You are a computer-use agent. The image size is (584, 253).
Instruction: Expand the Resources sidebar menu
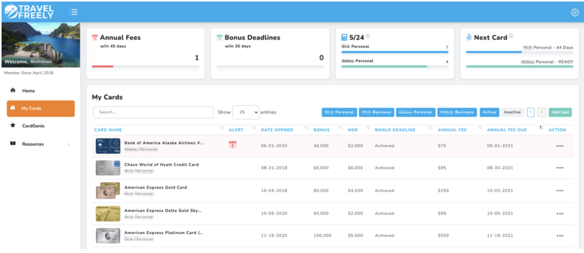tap(40, 144)
